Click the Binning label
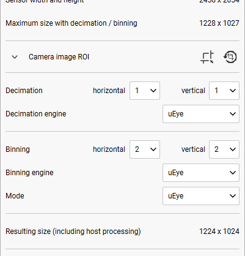This screenshot has height=256, width=245. 18,149
